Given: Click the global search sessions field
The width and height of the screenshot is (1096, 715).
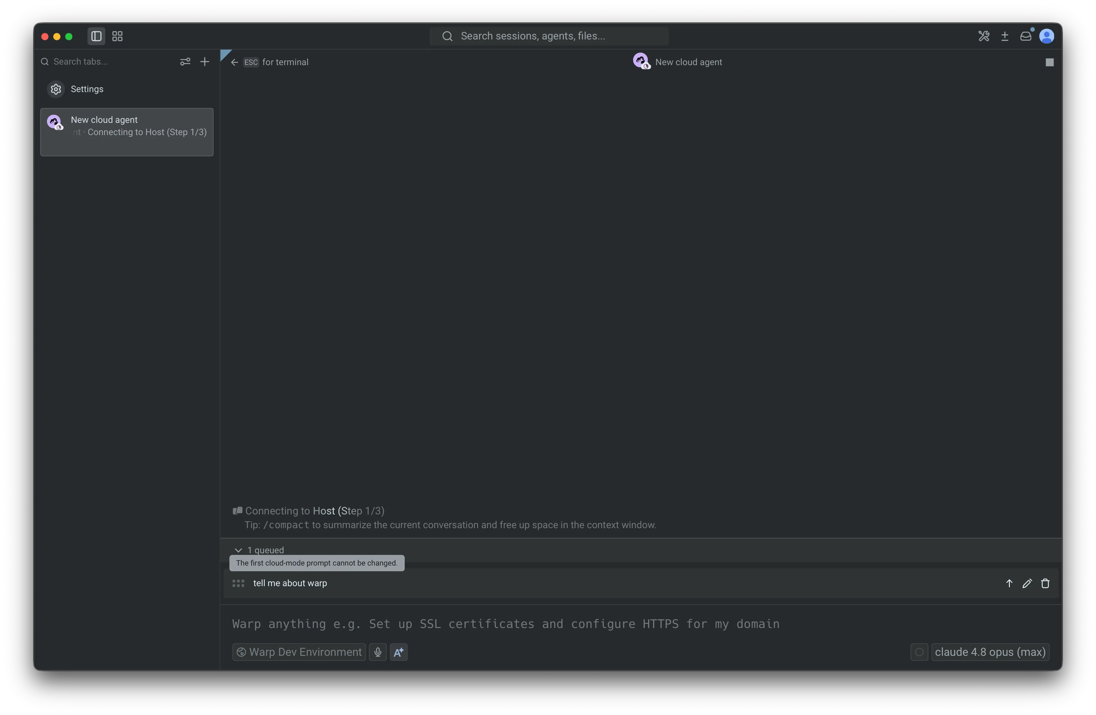Looking at the screenshot, I should pos(549,36).
